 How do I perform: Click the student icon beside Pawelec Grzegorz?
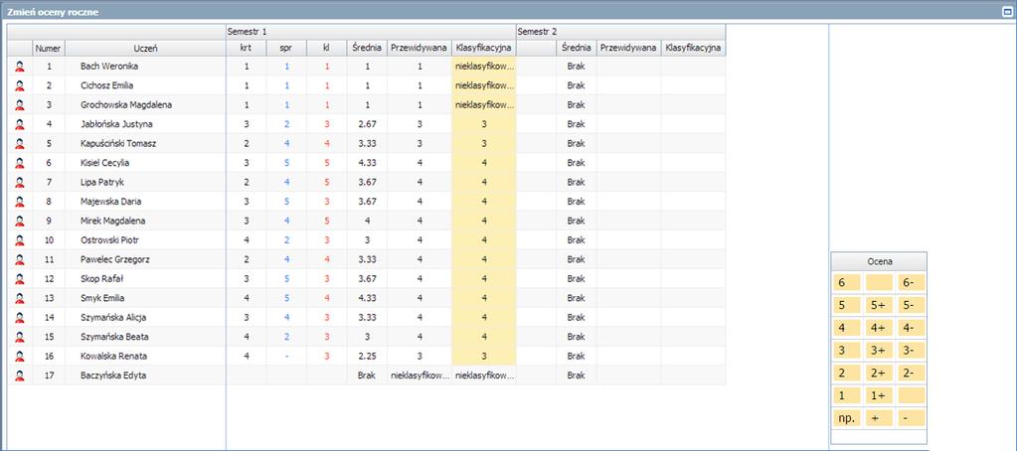20,259
